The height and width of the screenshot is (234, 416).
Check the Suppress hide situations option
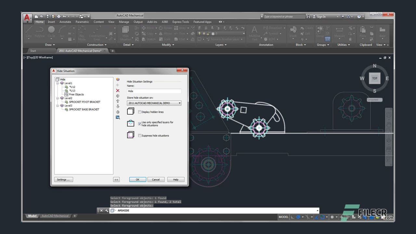139,136
